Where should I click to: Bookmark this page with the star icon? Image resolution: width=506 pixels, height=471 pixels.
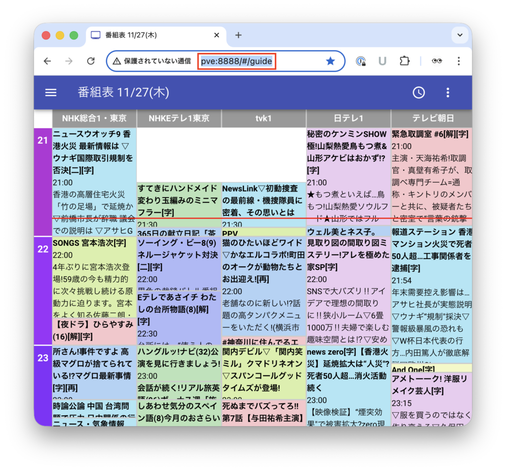pos(330,61)
